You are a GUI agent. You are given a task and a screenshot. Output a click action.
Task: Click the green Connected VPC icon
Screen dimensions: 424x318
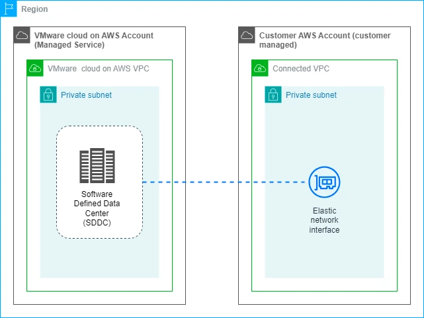point(260,68)
